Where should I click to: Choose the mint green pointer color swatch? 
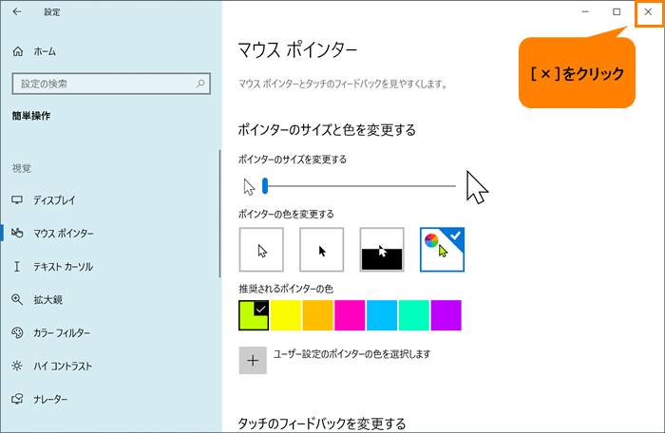pos(414,315)
